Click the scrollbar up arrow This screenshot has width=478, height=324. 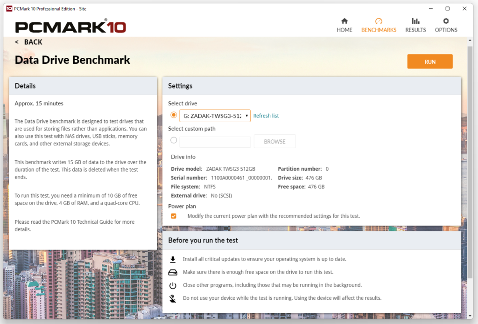click(x=470, y=41)
